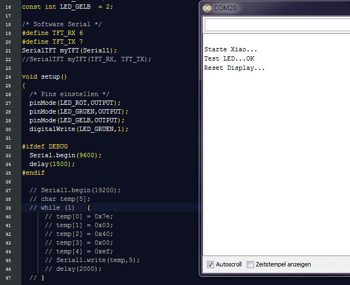Screen dimensions: 350x285
Task: Click line number 32 in gutter
Action: click(x=8, y=147)
